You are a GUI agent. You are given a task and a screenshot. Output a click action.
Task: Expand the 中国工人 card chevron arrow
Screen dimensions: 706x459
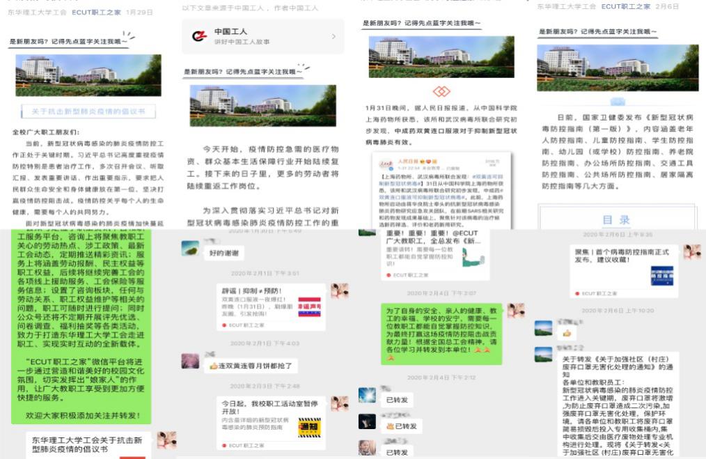(334, 36)
